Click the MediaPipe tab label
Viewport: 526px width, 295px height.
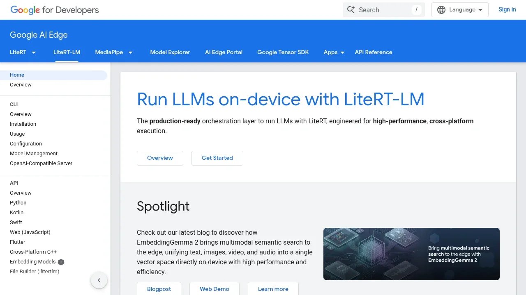[x=109, y=52]
